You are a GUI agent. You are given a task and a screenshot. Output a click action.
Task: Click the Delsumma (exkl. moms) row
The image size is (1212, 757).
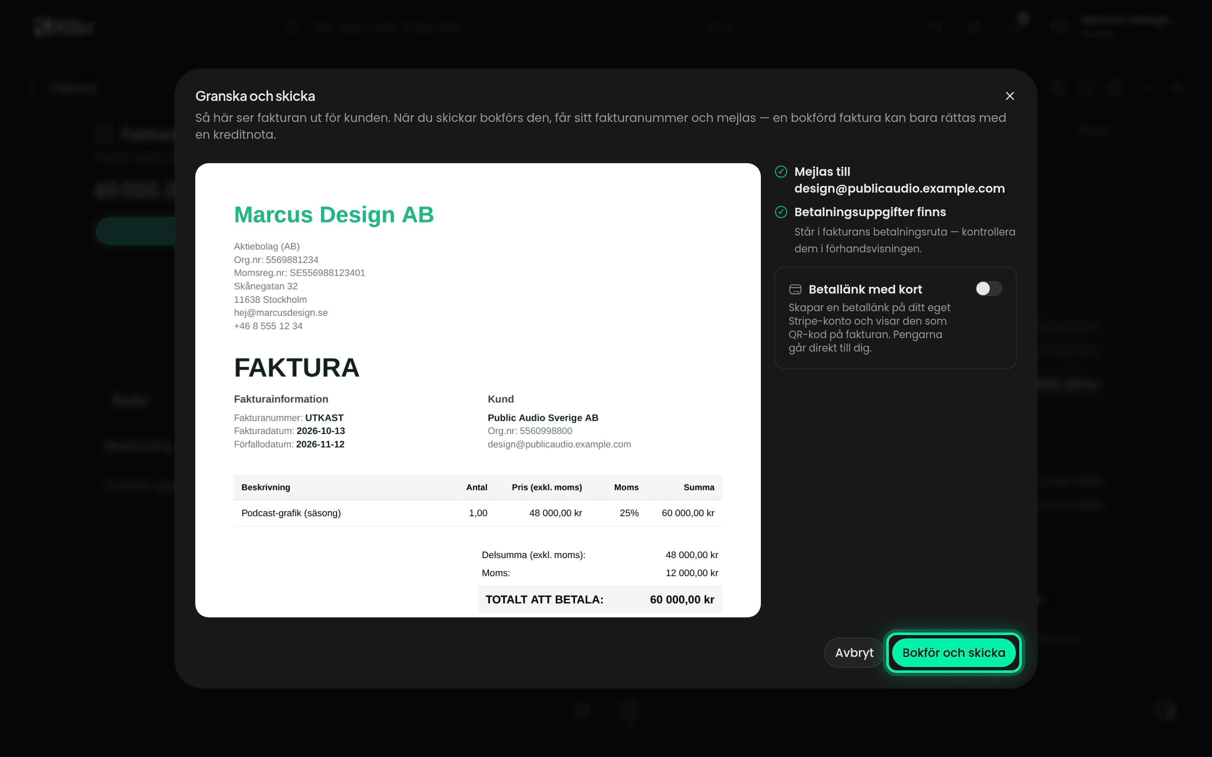coord(600,555)
